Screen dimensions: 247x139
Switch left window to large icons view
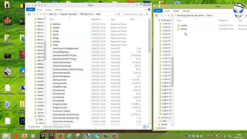[148, 127]
